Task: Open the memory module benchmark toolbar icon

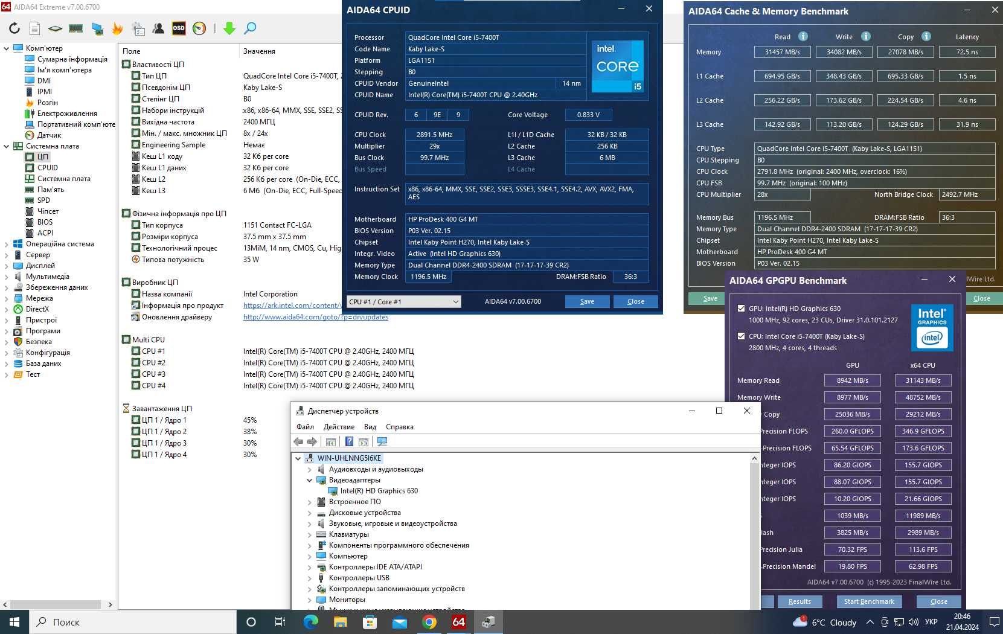Action: coord(75,28)
